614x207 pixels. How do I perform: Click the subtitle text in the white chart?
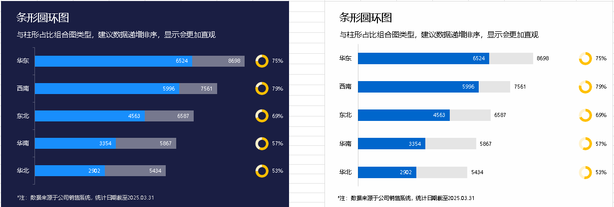coord(439,35)
